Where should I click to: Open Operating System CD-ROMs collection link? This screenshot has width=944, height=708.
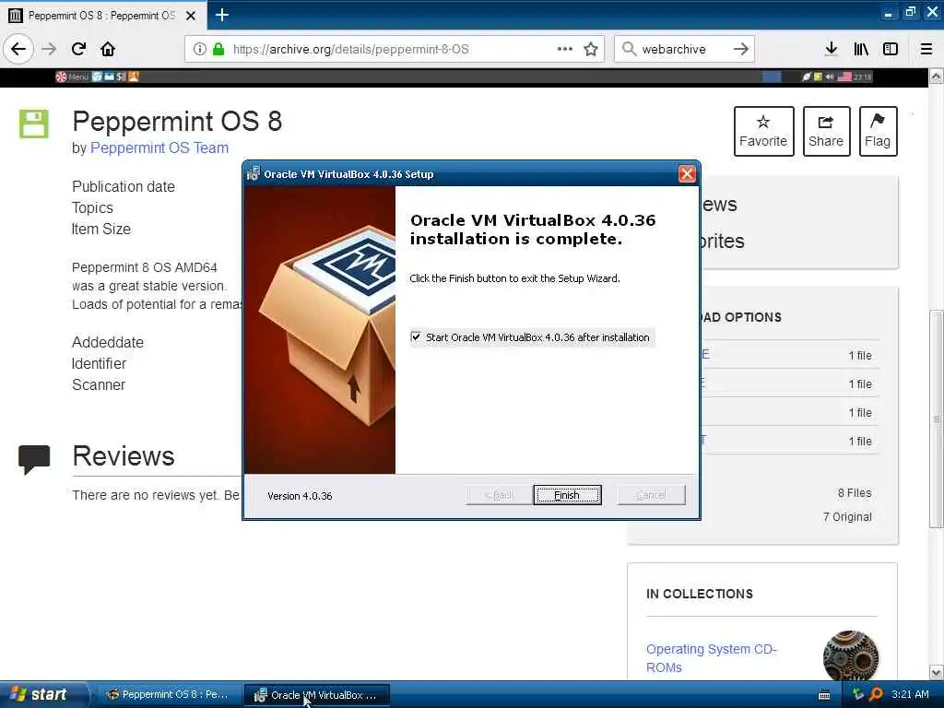coord(712,658)
